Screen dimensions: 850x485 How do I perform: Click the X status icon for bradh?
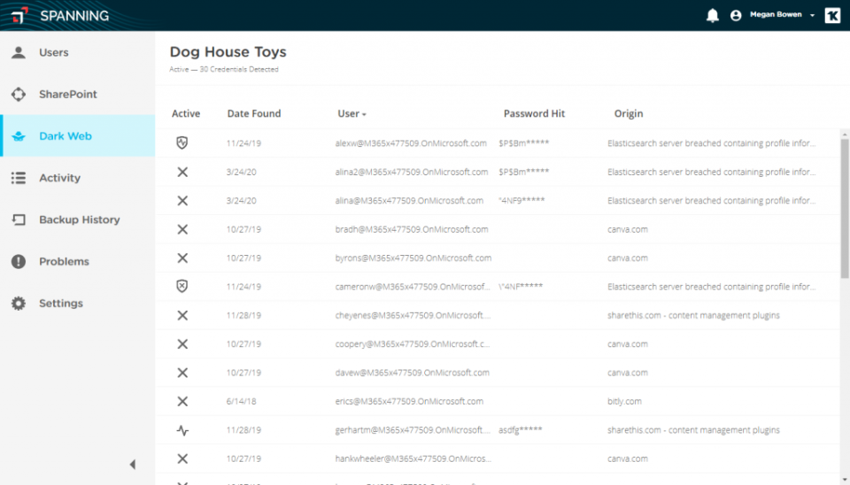pyautogui.click(x=182, y=229)
